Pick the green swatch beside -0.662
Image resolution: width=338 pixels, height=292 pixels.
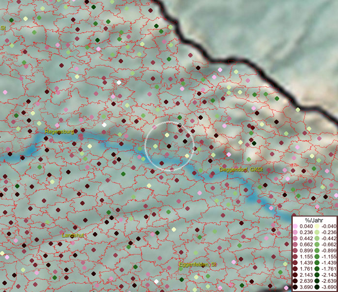[x=317, y=244]
